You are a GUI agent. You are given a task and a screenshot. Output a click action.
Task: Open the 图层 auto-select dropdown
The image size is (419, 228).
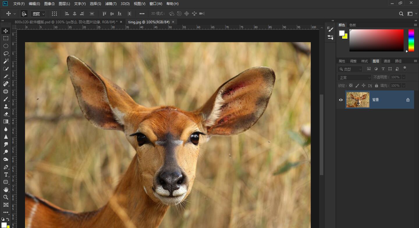[38, 14]
